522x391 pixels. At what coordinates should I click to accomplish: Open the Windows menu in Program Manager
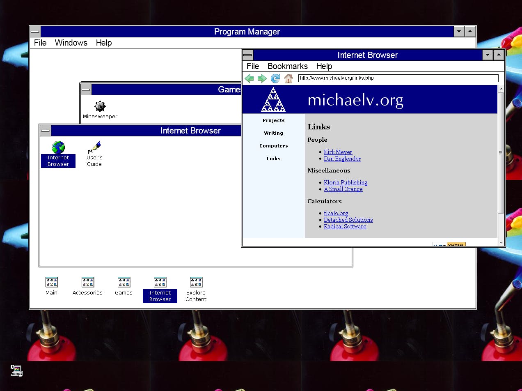[x=71, y=43]
